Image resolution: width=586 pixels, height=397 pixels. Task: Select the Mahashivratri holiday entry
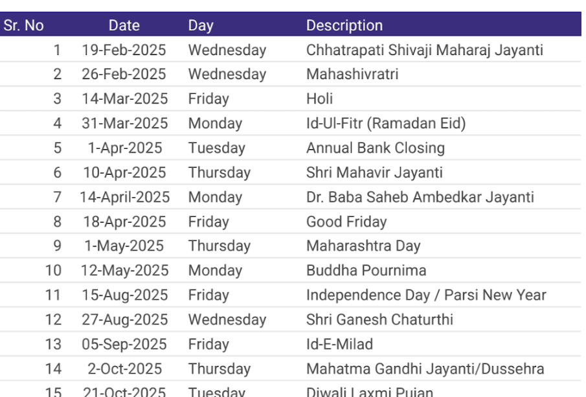click(x=352, y=74)
